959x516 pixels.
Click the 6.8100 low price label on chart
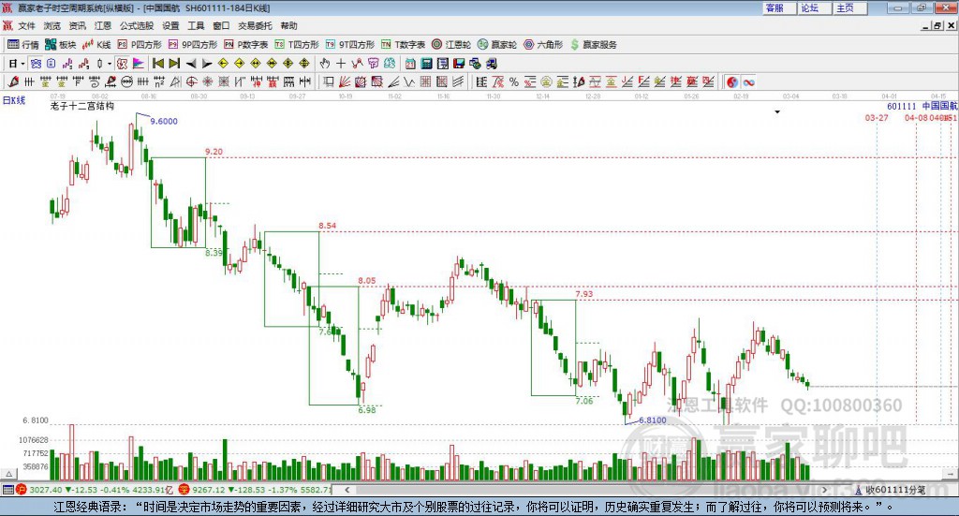coord(653,420)
